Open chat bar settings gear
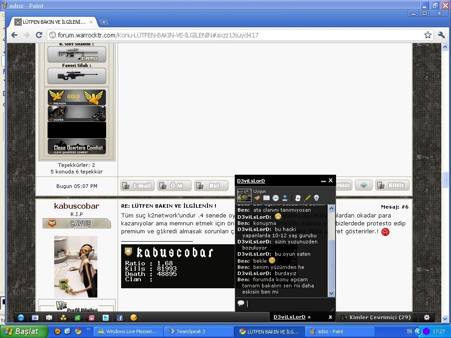 coord(426,317)
